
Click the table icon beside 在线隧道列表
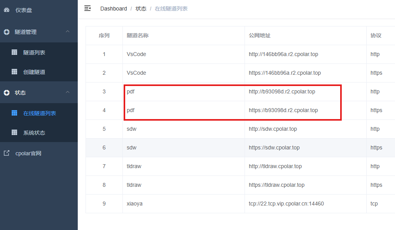[x=14, y=113]
